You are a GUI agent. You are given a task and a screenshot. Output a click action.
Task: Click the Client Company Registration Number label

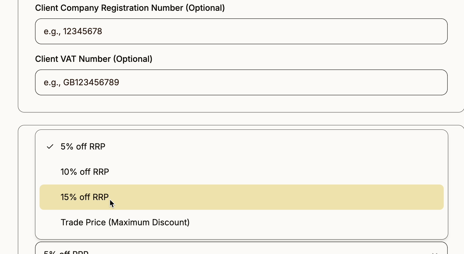click(x=130, y=8)
